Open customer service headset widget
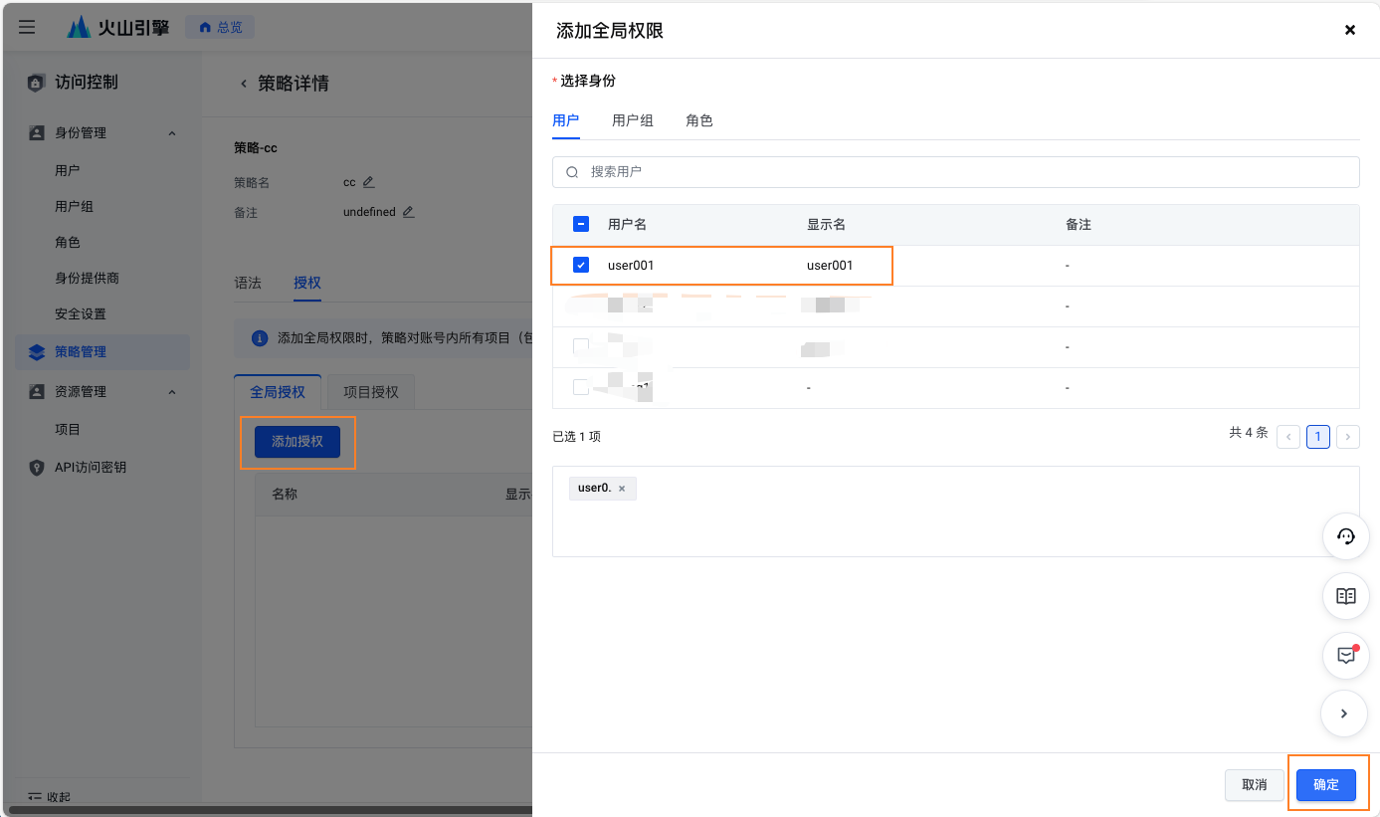The image size is (1380, 817). pyautogui.click(x=1345, y=536)
